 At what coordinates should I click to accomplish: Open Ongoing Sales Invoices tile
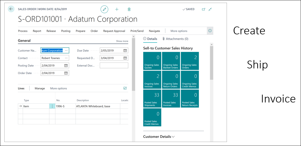click(x=152, y=79)
